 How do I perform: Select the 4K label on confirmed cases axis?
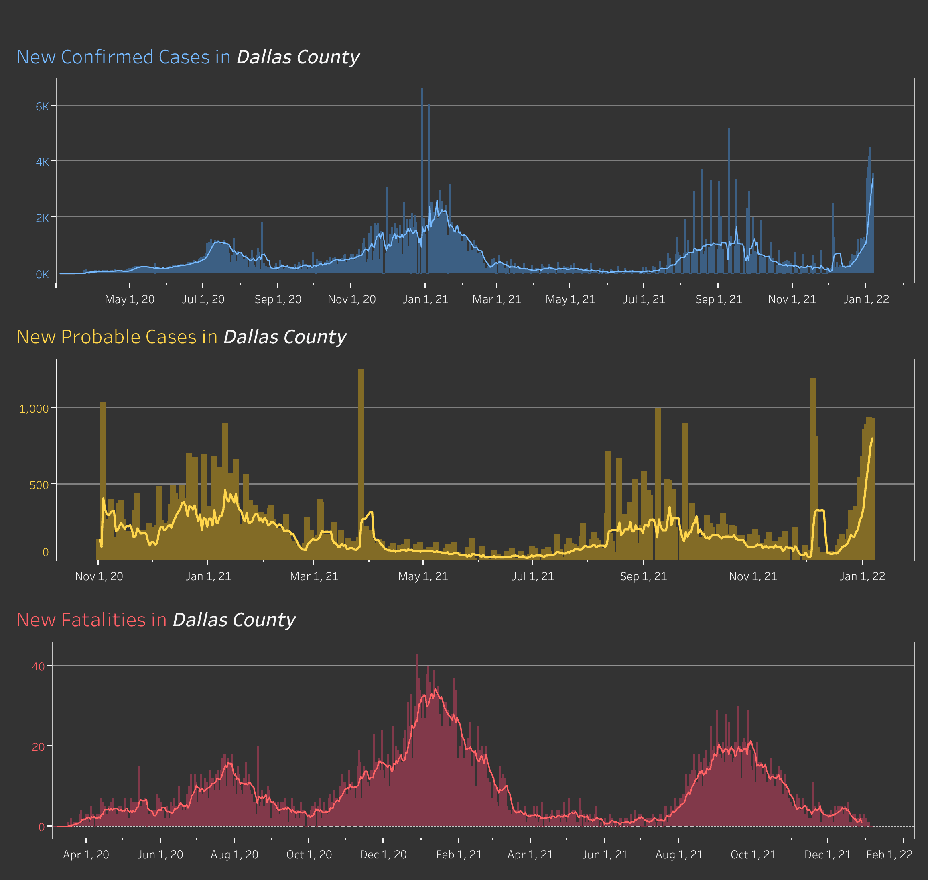point(42,162)
